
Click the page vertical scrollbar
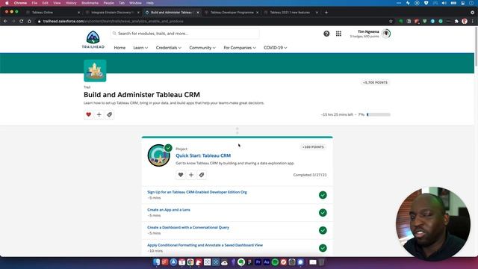point(476,46)
